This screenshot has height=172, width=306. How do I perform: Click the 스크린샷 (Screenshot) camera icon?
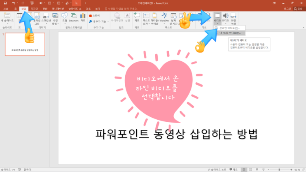point(46,16)
